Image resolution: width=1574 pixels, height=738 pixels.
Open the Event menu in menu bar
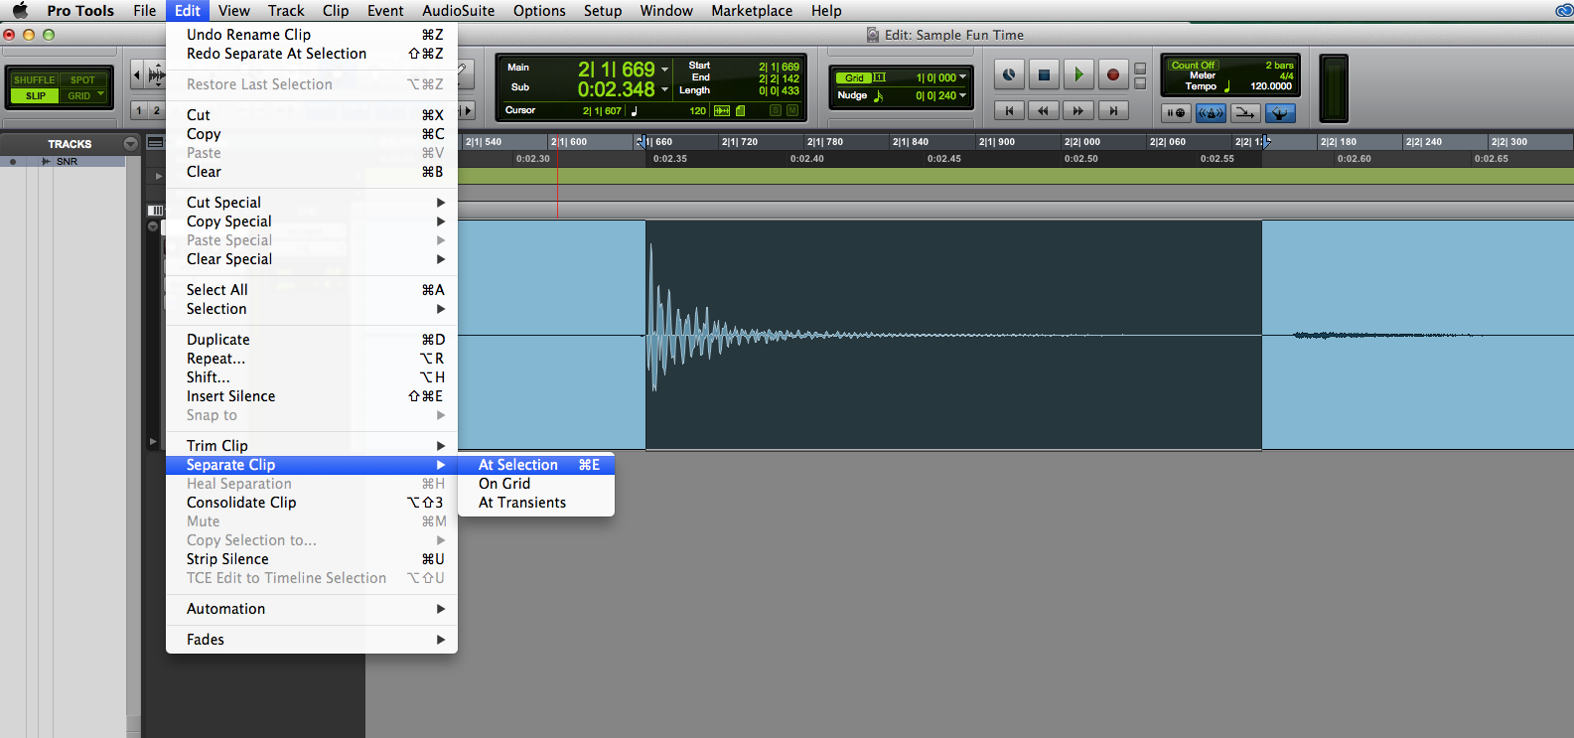tap(385, 11)
